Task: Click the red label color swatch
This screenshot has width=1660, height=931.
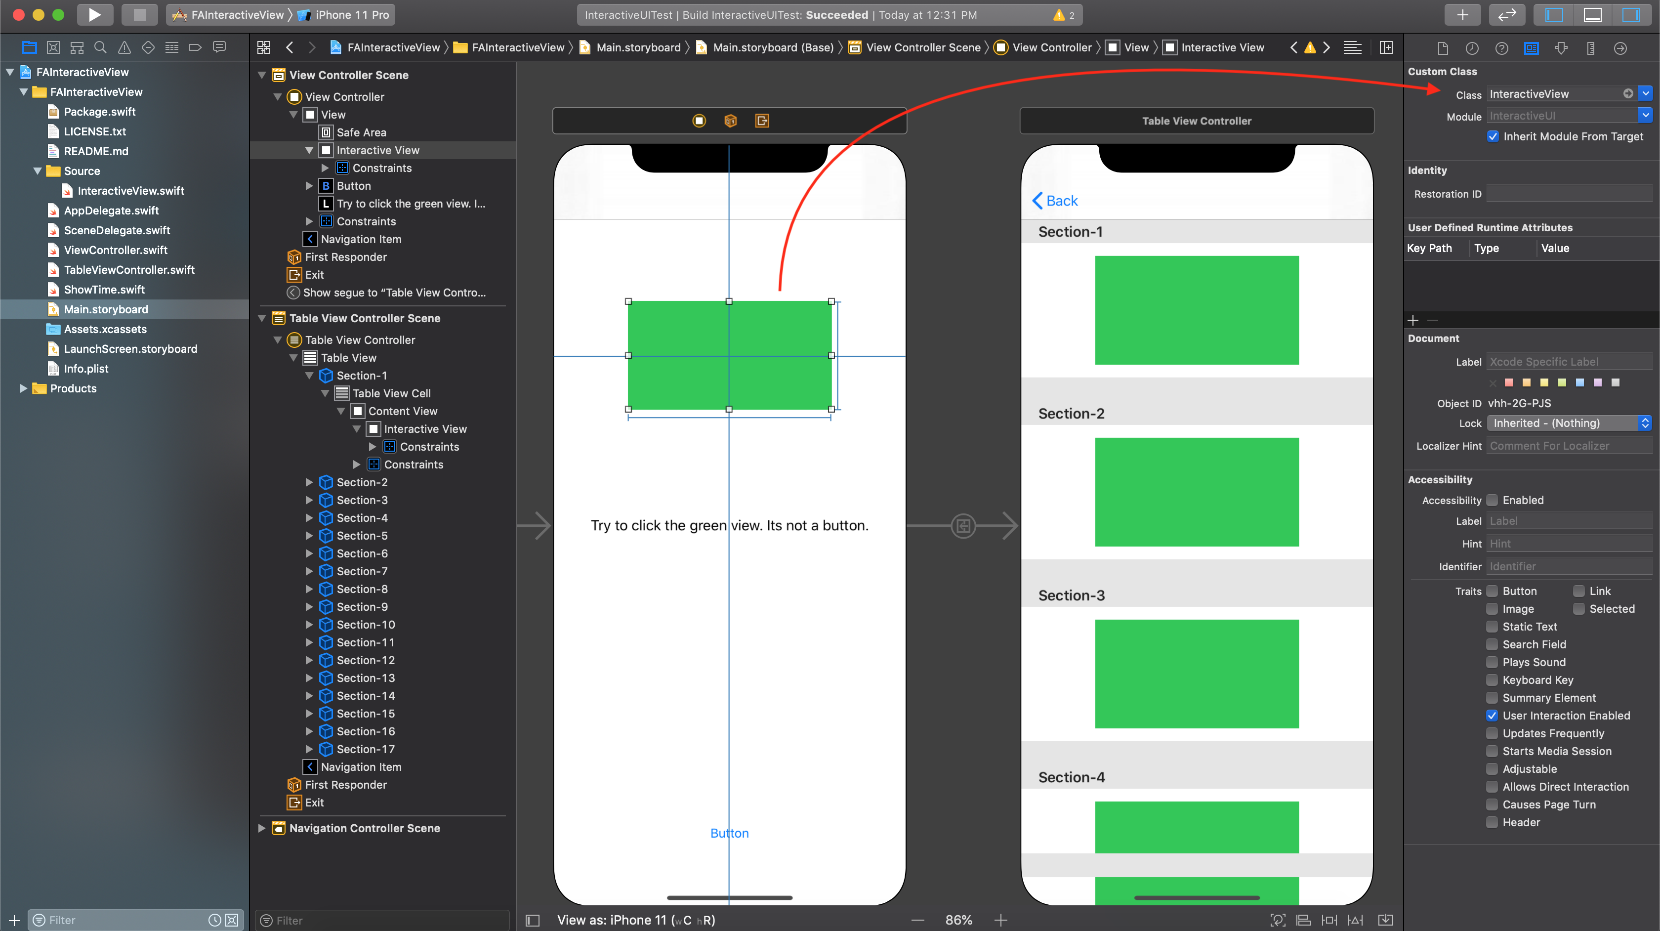Action: coord(1508,382)
